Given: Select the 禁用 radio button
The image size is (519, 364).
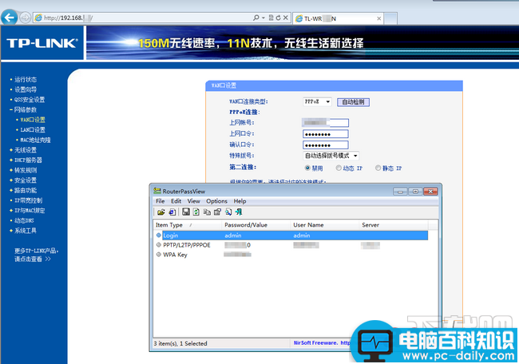Looking at the screenshot, I should click(307, 168).
